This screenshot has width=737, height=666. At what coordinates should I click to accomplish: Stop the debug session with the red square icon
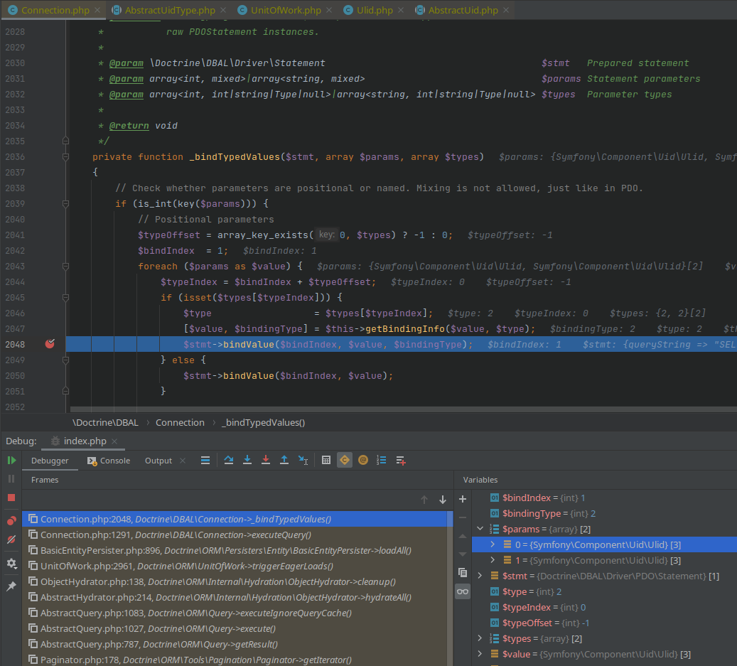click(11, 498)
